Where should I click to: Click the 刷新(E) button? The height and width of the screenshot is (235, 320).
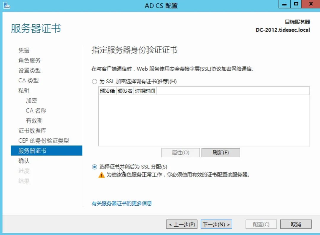point(221,152)
